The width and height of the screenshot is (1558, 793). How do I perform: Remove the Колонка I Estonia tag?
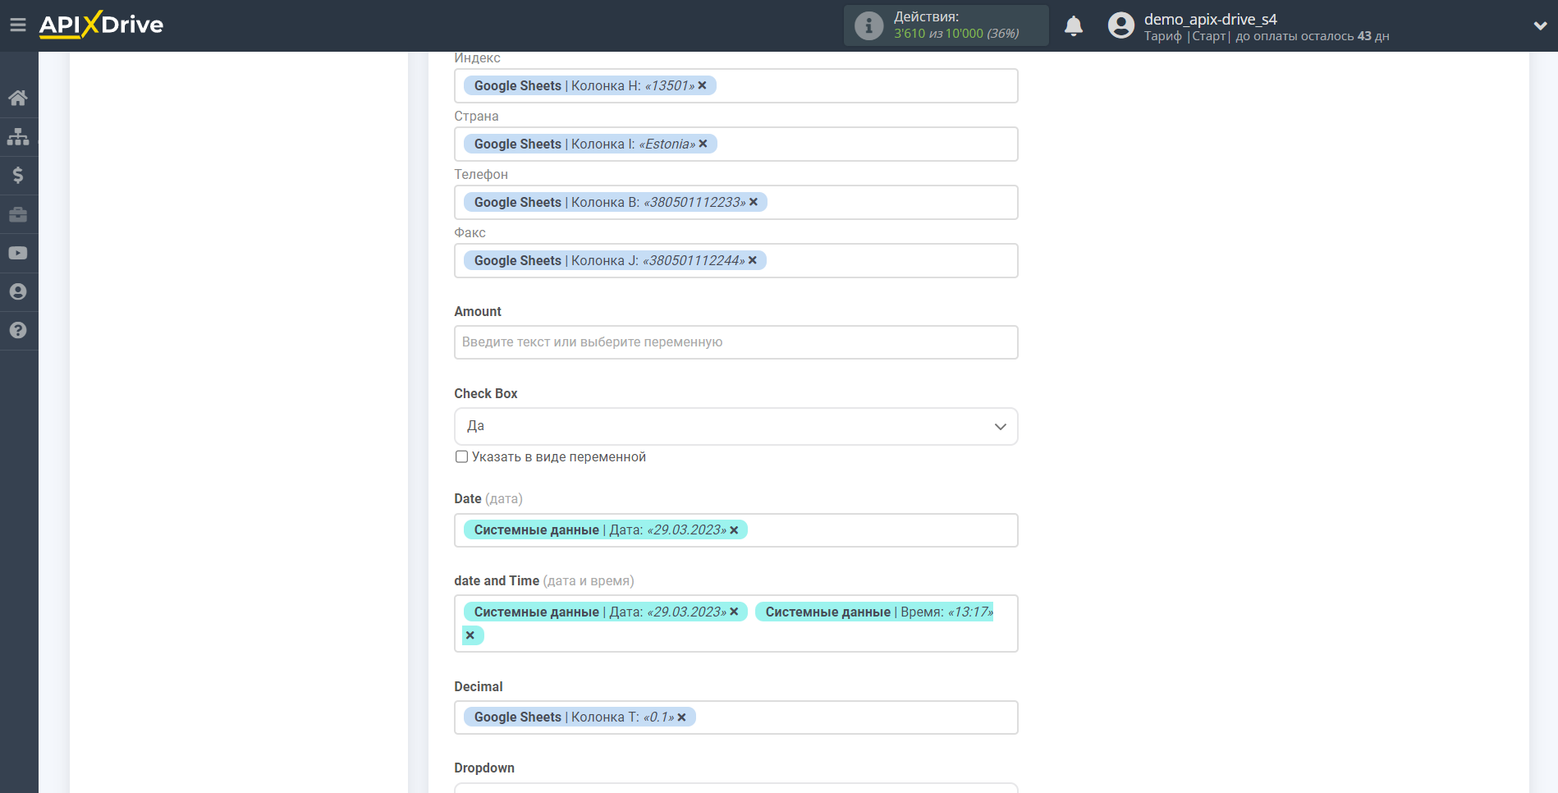click(x=703, y=144)
